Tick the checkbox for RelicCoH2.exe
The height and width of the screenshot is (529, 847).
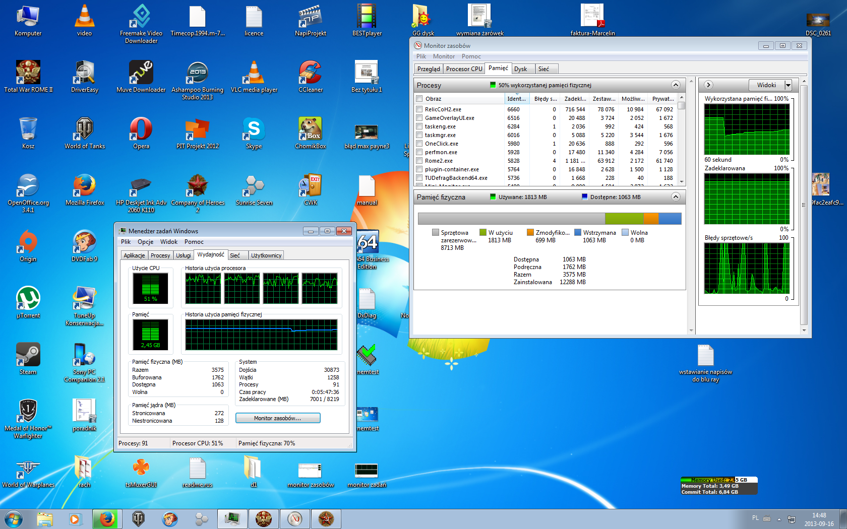coord(419,109)
